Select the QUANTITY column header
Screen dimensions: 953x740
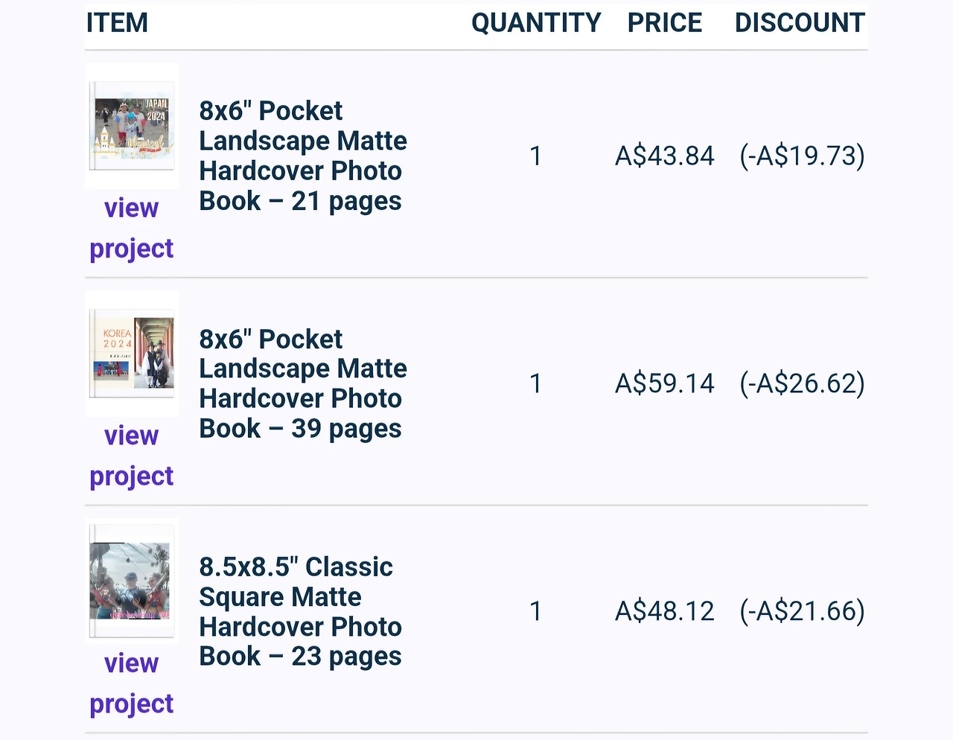click(x=536, y=23)
